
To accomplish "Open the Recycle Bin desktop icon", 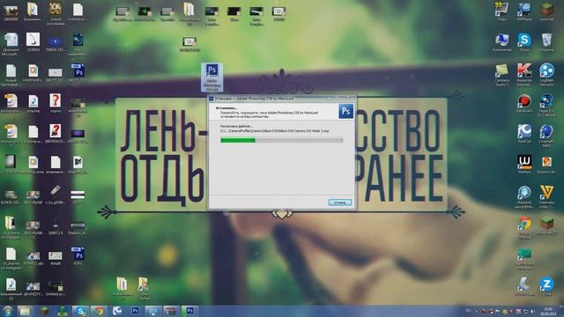I will [546, 42].
